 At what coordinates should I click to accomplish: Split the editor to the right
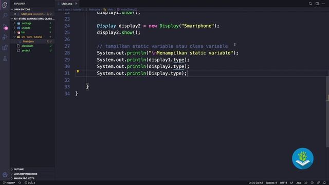(317, 4)
